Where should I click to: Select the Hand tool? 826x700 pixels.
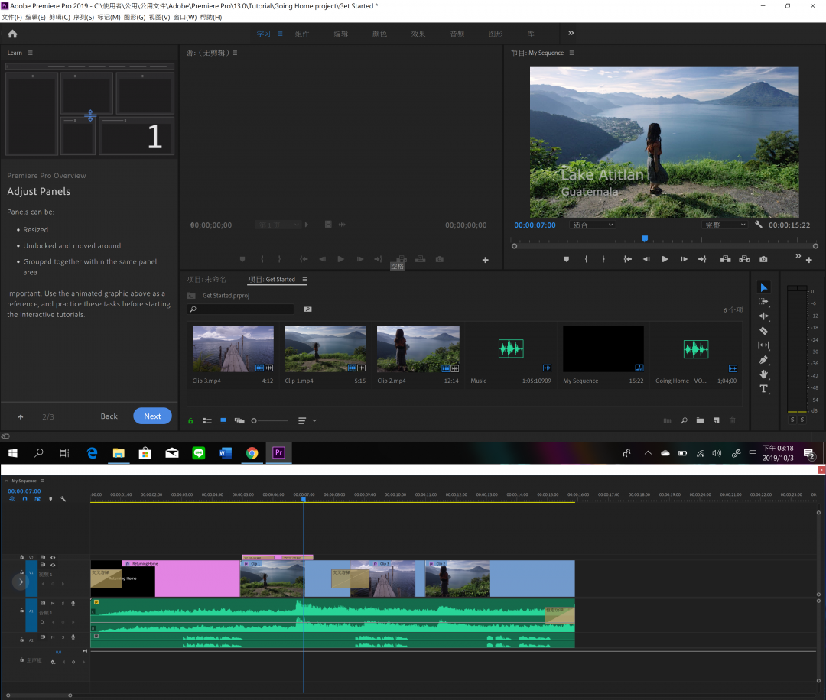point(763,374)
